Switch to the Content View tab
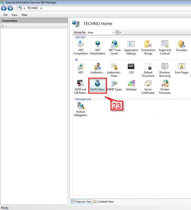The height and width of the screenshot is (210, 191). point(104,202)
